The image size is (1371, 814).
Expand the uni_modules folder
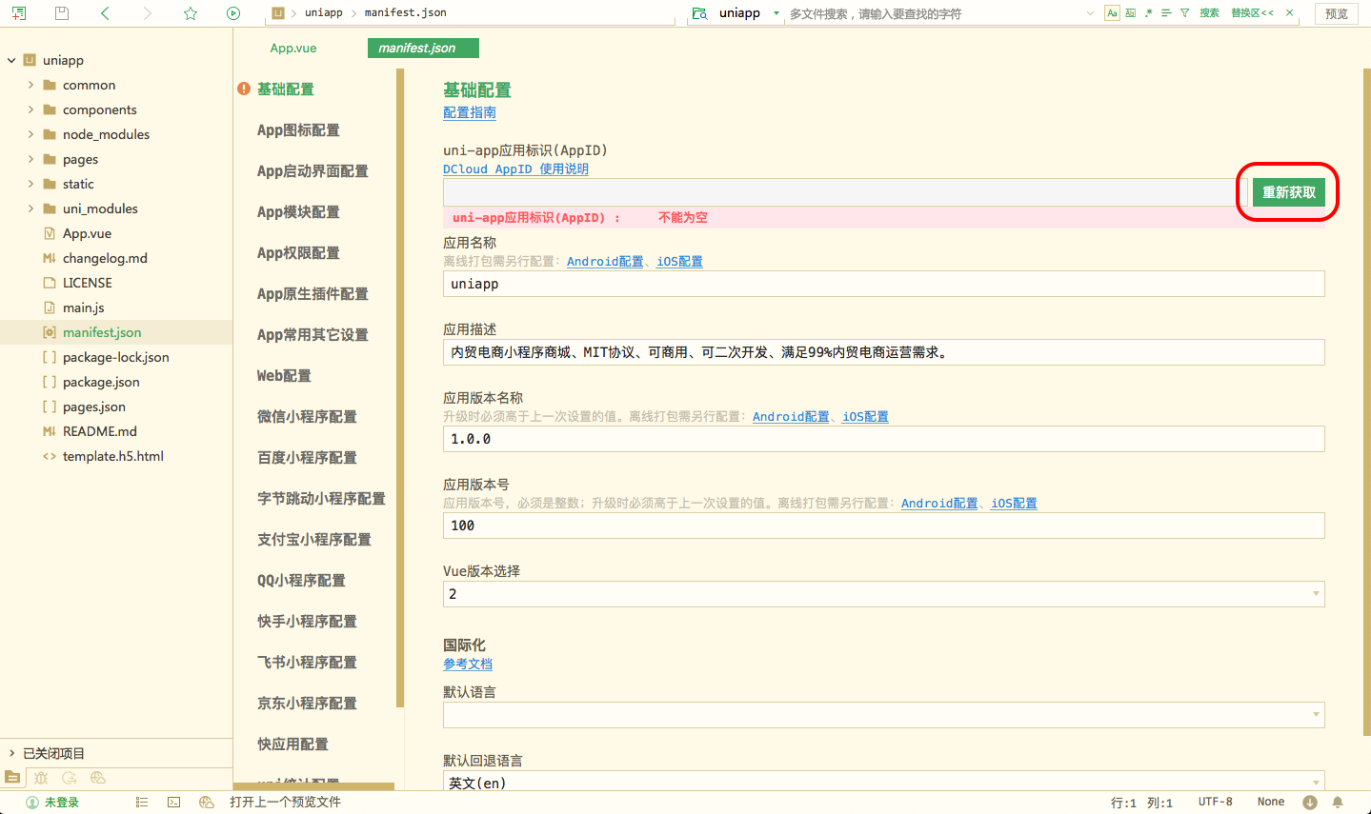[30, 208]
